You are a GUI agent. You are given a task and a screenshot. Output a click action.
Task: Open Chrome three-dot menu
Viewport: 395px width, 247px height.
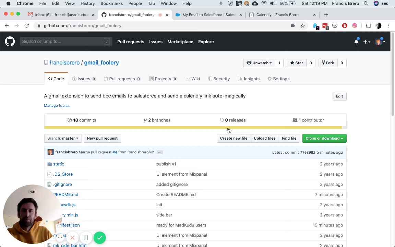tap(388, 26)
